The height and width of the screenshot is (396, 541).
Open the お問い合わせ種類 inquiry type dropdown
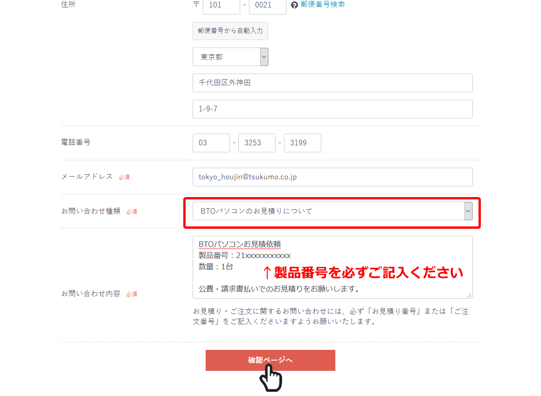(x=332, y=211)
